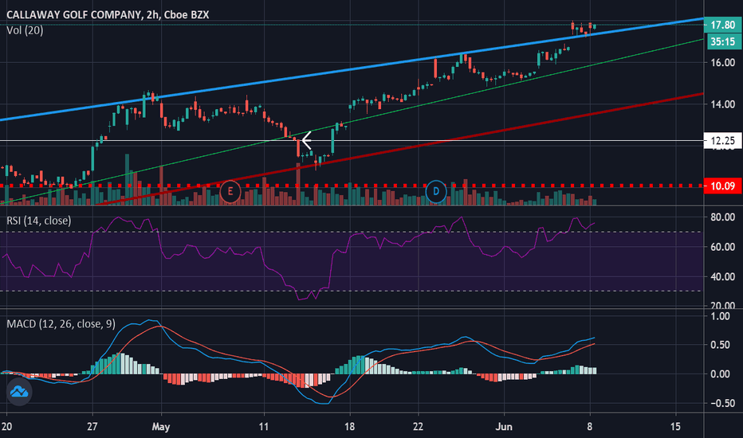
Task: Click the '11' date axis label
Action: click(x=263, y=427)
